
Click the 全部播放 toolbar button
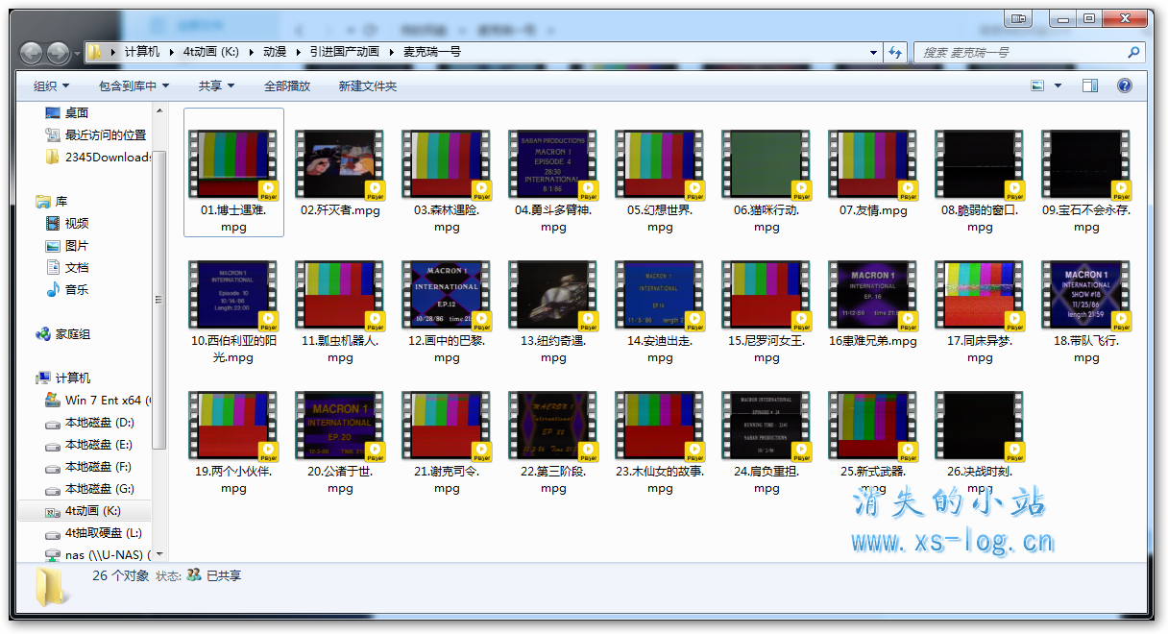[x=287, y=86]
